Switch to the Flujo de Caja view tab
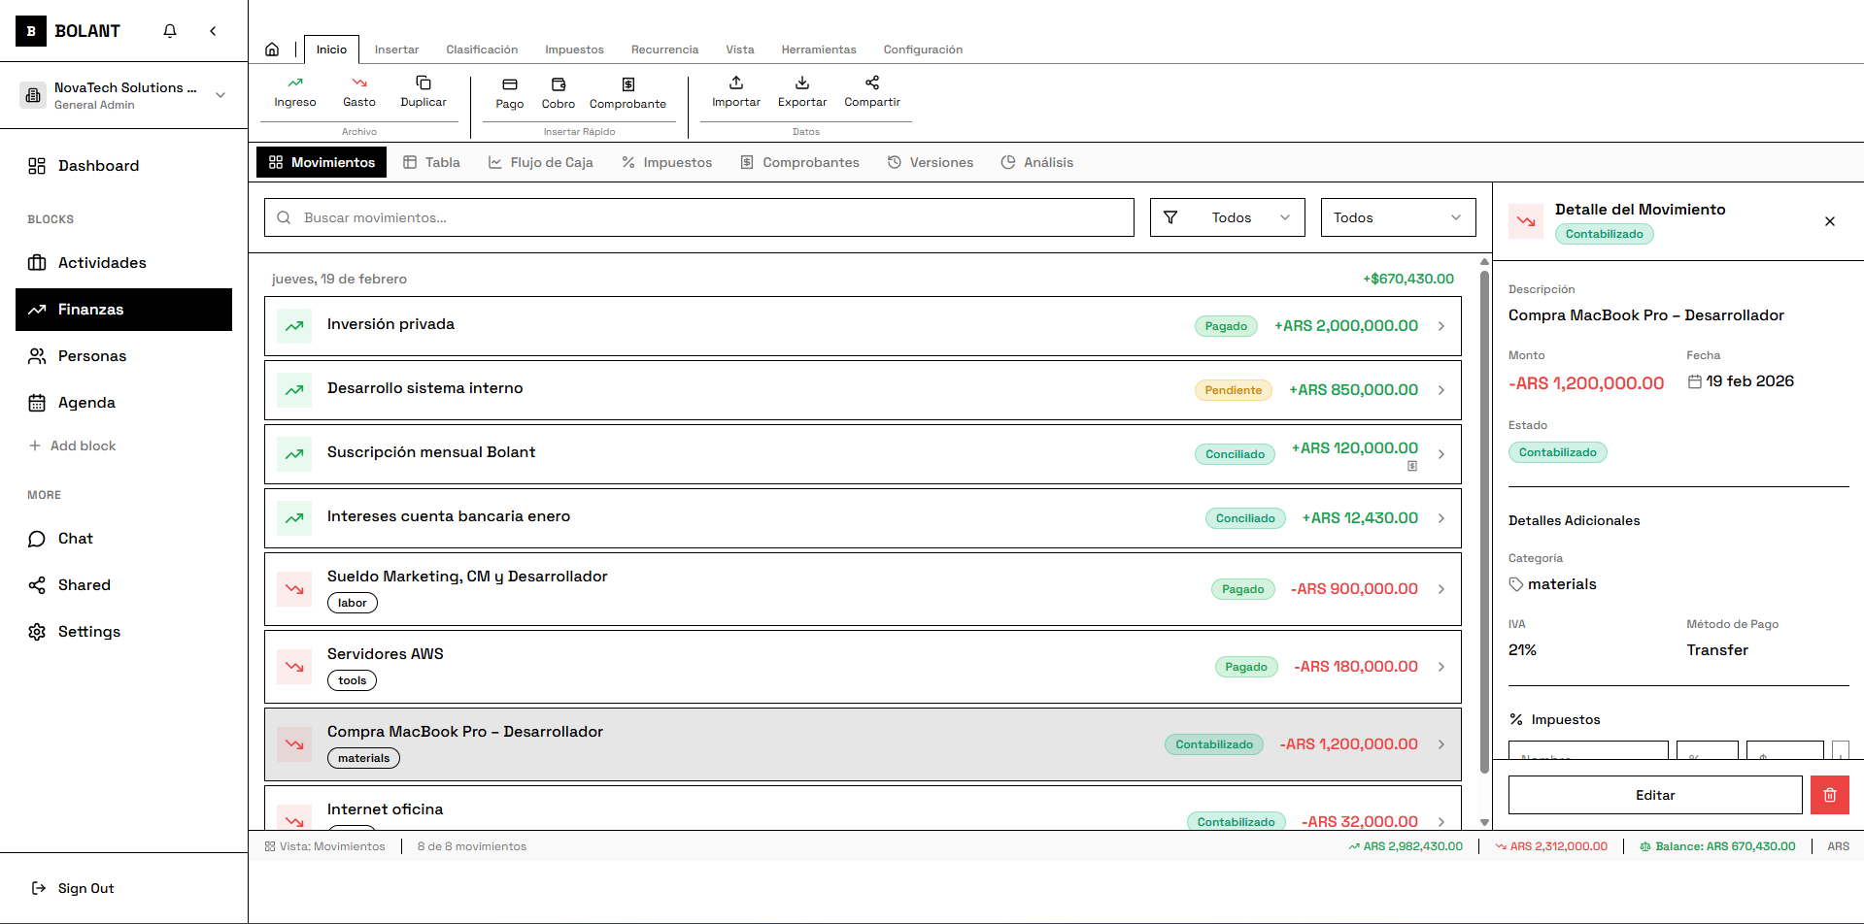This screenshot has width=1864, height=924. pyautogui.click(x=541, y=161)
